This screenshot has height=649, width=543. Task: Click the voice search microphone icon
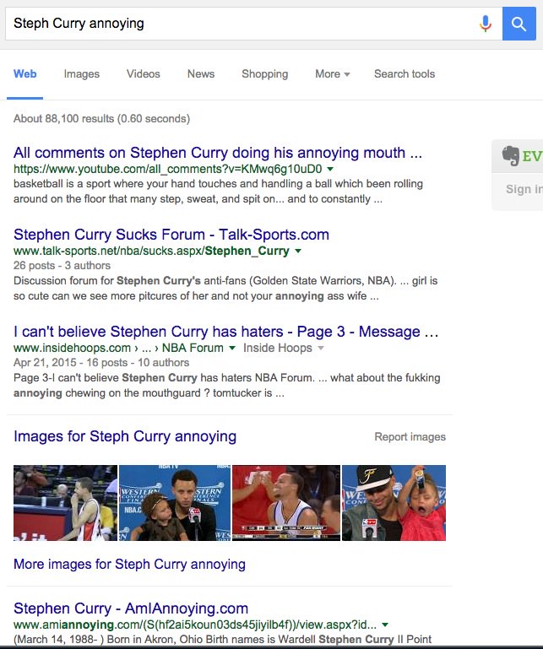(486, 24)
